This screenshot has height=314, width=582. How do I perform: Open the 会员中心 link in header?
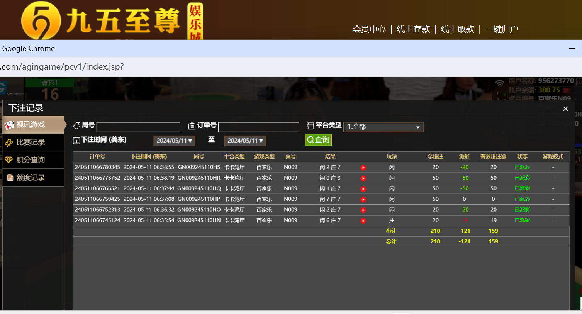click(369, 29)
